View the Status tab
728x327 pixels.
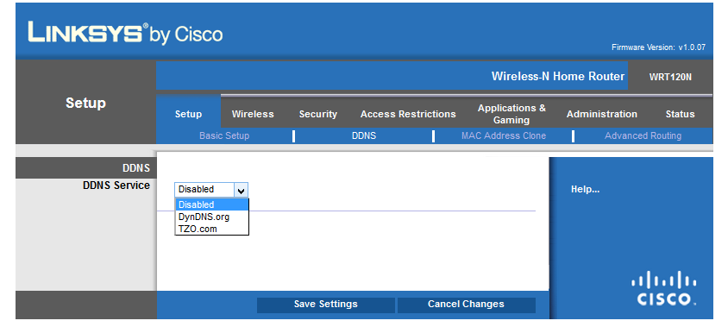point(680,114)
